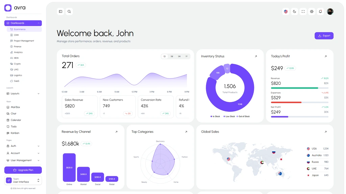Click the Mail Box sidebar item

(x=23, y=107)
